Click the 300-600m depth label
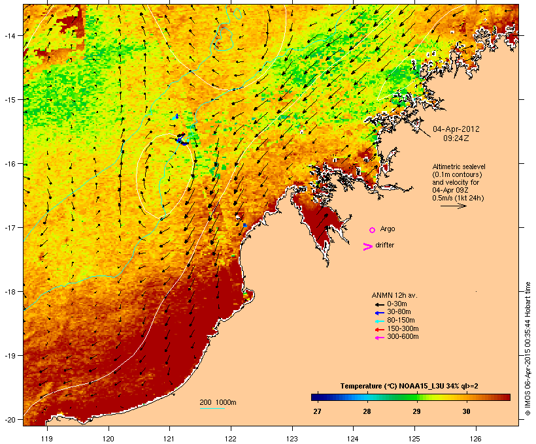536x444 pixels. click(x=403, y=337)
